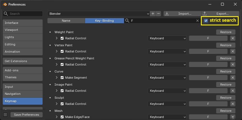Uncheck Sculpt Radial Control item
Image resolution: width=242 pixels, height=120 pixels.
tap(62, 104)
